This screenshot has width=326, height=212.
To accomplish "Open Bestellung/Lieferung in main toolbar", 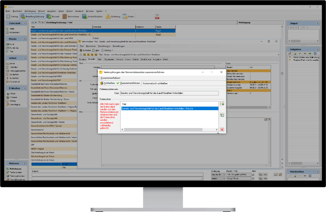I will pyautogui.click(x=32, y=16).
